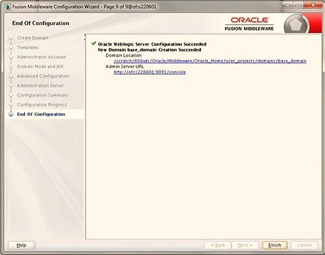325x255 pixels.
Task: Select End Of Configuration step
Action: [41, 114]
